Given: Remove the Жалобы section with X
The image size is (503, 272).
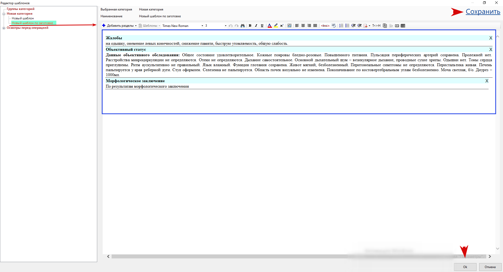Looking at the screenshot, I should tap(491, 38).
